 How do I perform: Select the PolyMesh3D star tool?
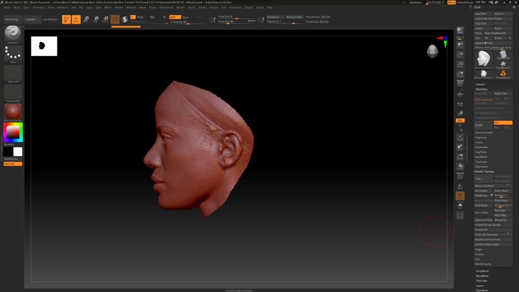click(x=503, y=64)
